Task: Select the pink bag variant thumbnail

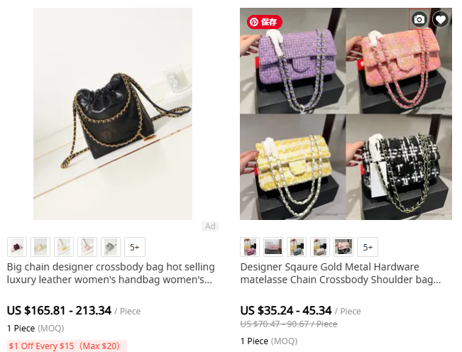Action: point(87,247)
